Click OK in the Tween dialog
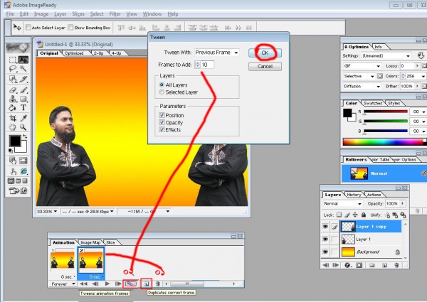427x302 pixels. (265, 53)
